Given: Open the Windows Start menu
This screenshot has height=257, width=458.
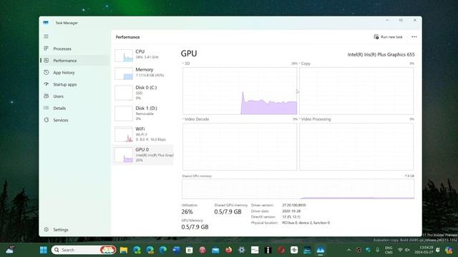Looking at the screenshot, I should [44, 250].
